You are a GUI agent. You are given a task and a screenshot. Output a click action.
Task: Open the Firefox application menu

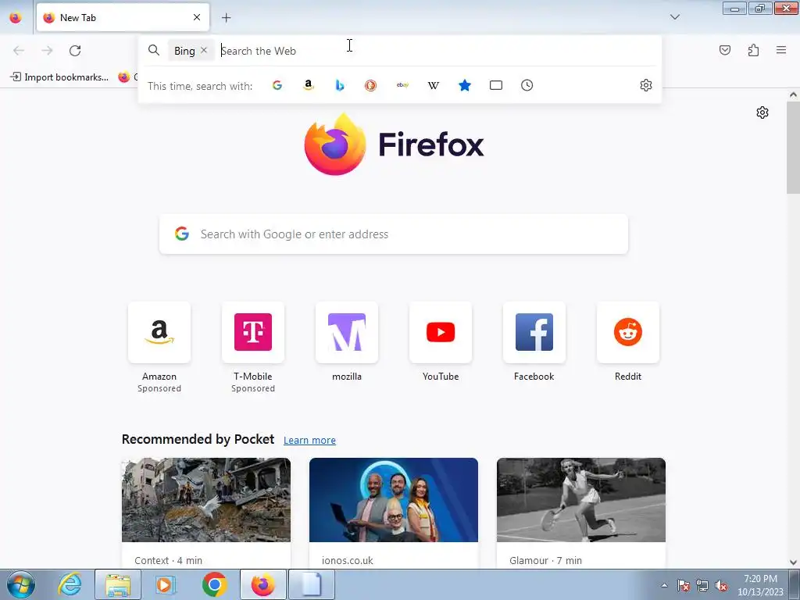[x=781, y=50]
